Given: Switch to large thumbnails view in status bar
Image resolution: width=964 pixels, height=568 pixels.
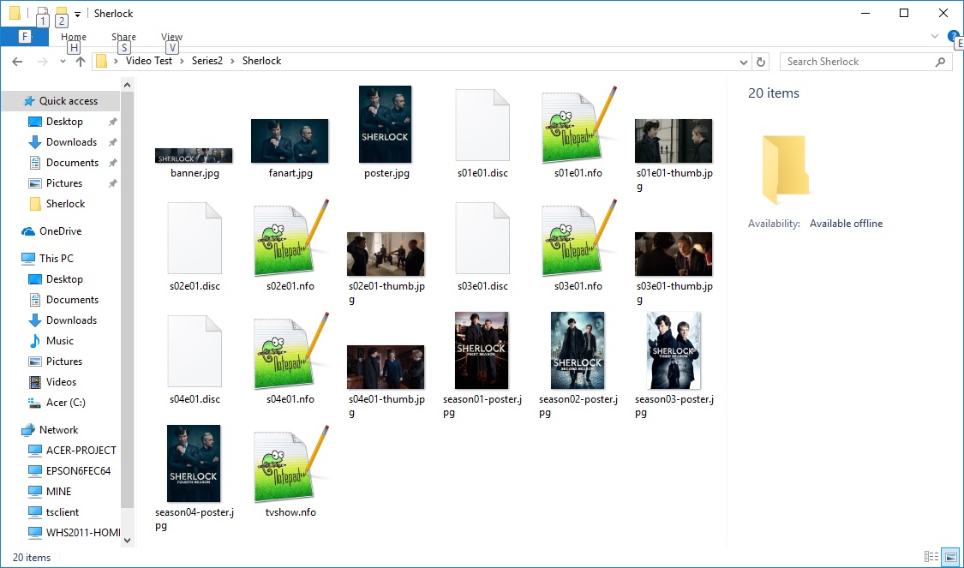Looking at the screenshot, I should pos(950,557).
